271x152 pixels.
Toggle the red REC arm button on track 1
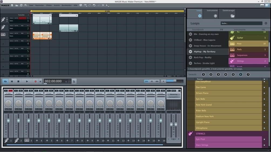(x=22, y=18)
